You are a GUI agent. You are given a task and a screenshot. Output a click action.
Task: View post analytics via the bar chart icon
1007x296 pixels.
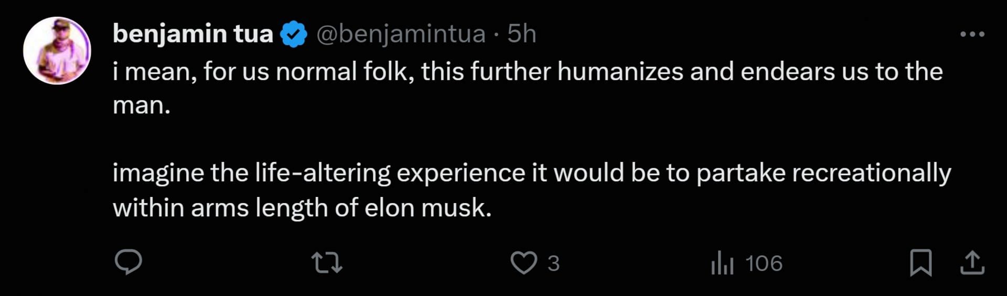(722, 262)
